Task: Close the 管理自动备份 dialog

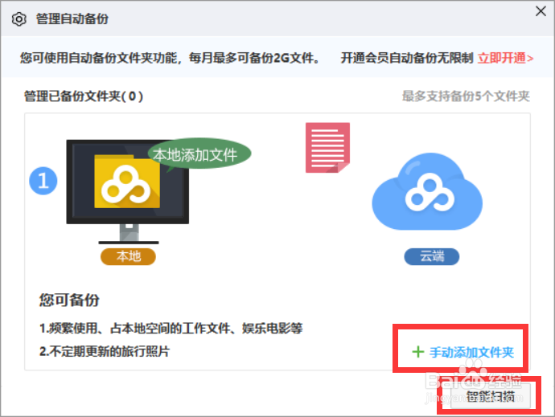Action: click(541, 11)
